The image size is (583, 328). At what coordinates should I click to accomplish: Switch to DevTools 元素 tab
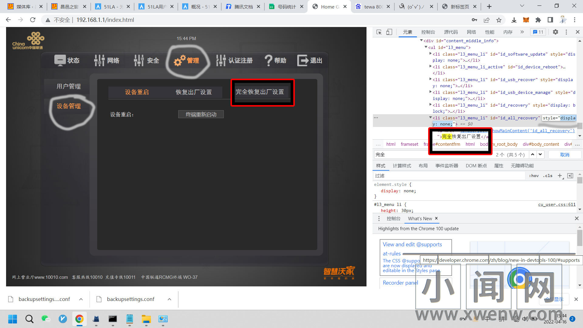(x=407, y=32)
